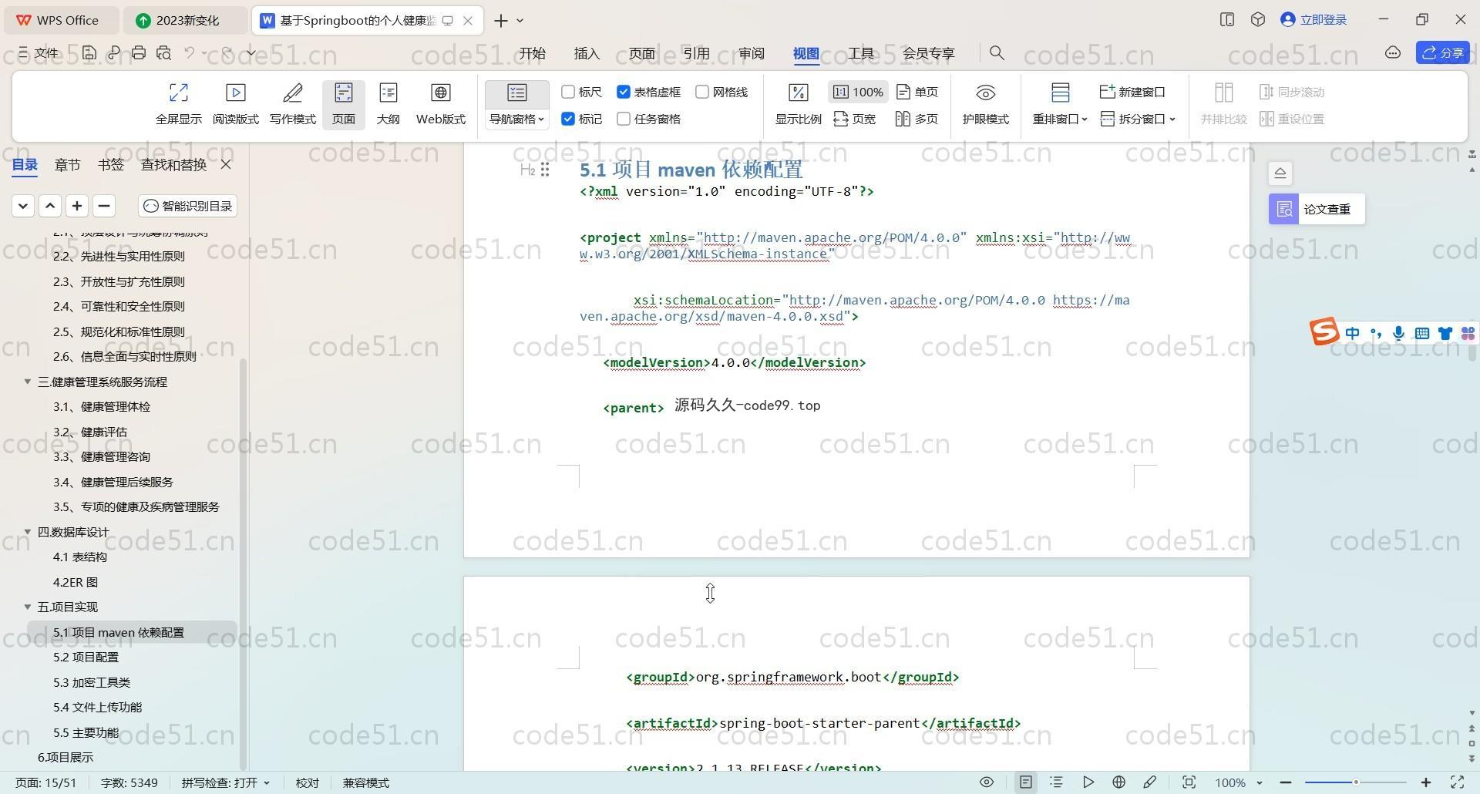Click the zoom slider handle
Viewport: 1480px width, 794px height.
click(1355, 782)
